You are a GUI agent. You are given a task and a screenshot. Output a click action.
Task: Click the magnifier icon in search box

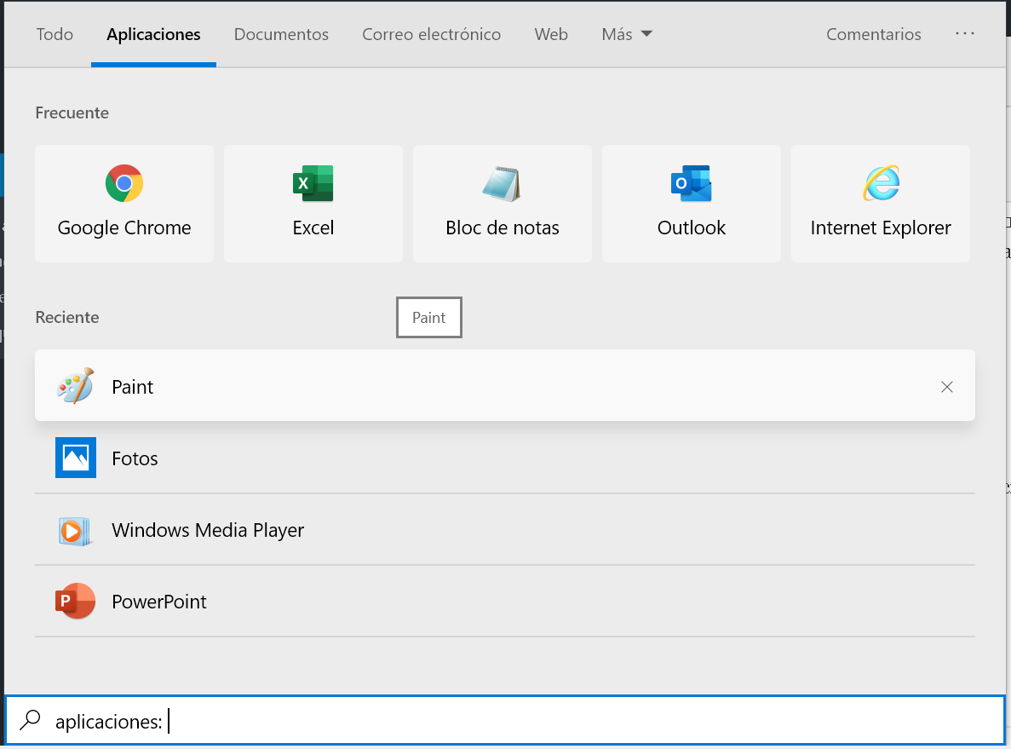[30, 720]
